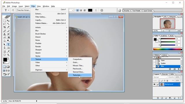The width and height of the screenshot is (185, 104).
Task: Select the Healing Brush tool
Action: click(5, 31)
